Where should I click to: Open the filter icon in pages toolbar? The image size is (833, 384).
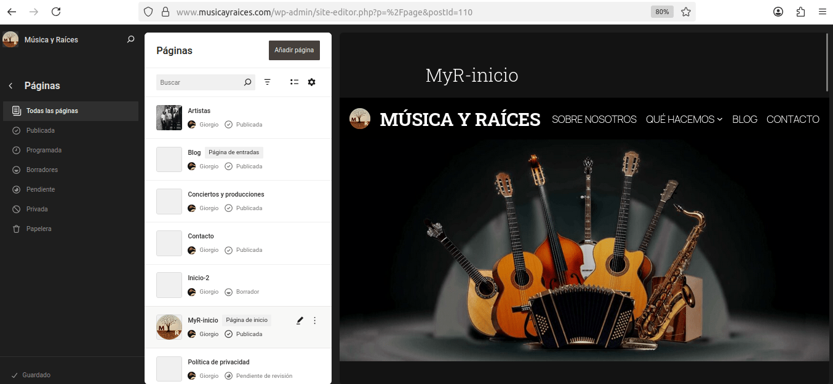[x=268, y=82]
